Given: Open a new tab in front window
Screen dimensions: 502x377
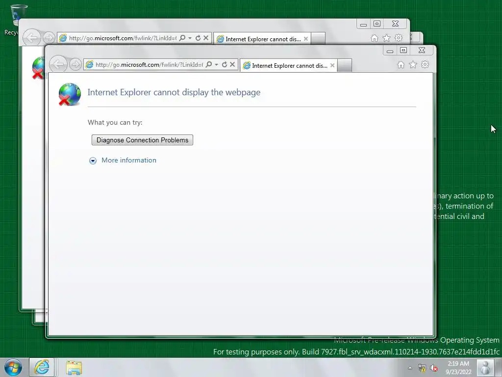Looking at the screenshot, I should click(x=345, y=65).
